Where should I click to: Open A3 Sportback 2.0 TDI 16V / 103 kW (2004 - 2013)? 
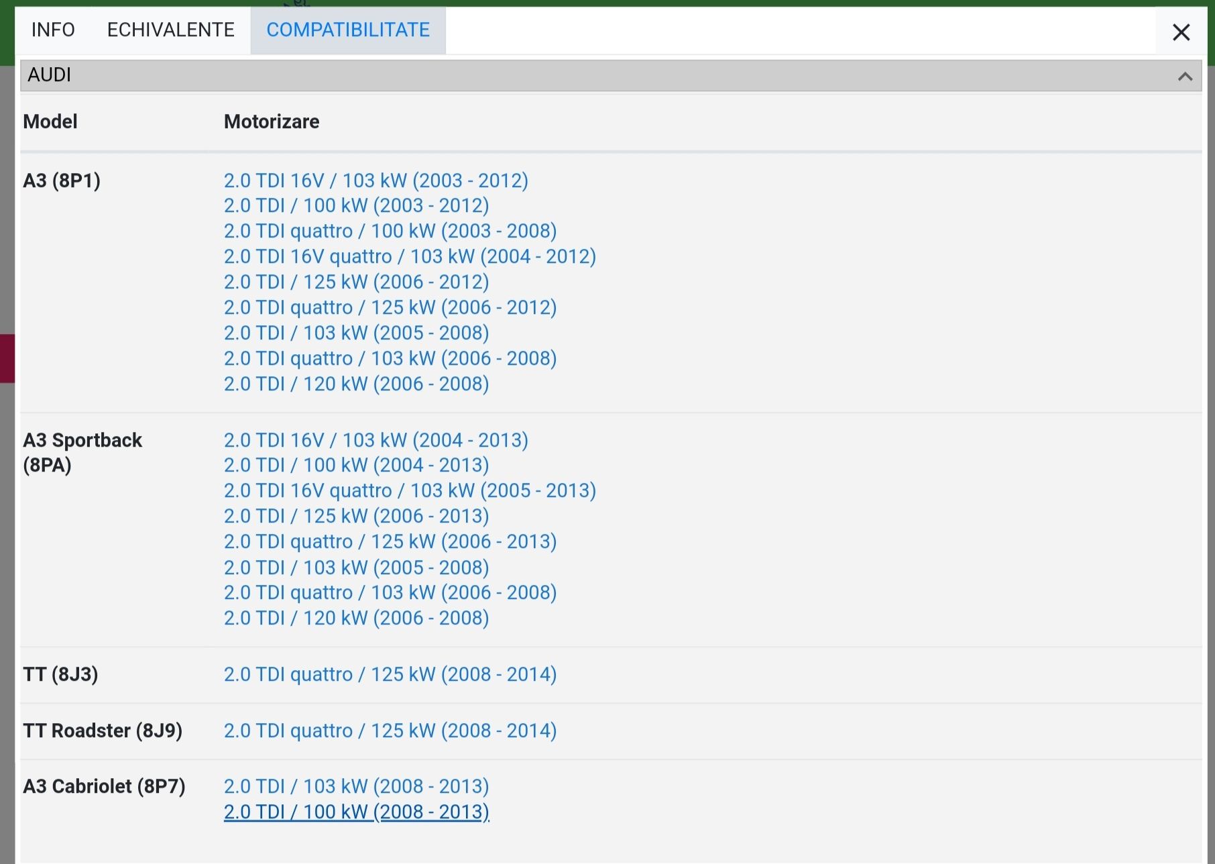pos(375,440)
